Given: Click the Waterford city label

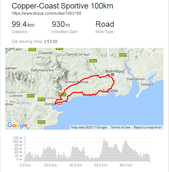Looking at the screenshot, I should (115, 71).
